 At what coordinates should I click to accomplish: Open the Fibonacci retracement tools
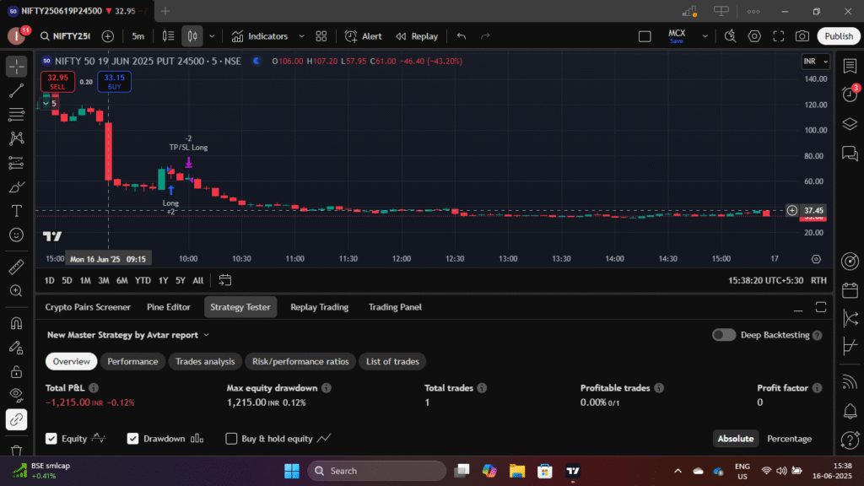coord(17,115)
